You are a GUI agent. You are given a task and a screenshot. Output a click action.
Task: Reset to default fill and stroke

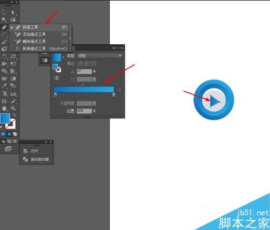click(x=2, y=127)
